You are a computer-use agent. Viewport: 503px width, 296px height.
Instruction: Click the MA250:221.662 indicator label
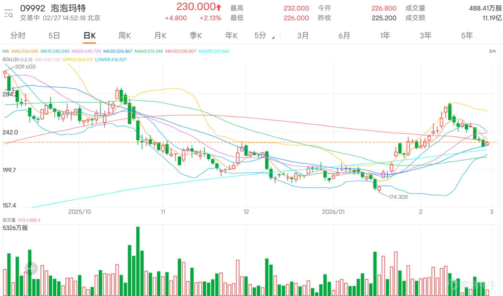(x=214, y=51)
